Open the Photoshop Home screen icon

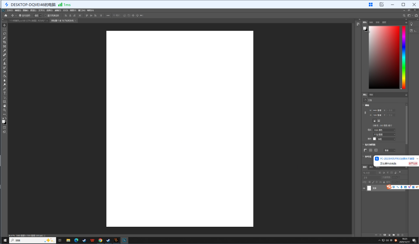pyautogui.click(x=6, y=16)
